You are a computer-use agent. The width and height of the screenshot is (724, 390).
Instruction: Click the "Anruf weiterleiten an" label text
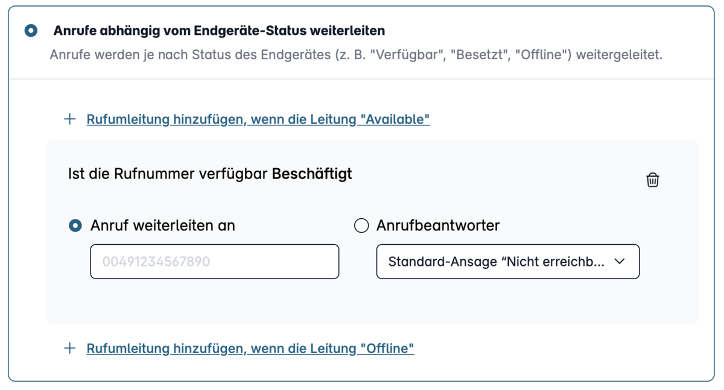pyautogui.click(x=163, y=225)
